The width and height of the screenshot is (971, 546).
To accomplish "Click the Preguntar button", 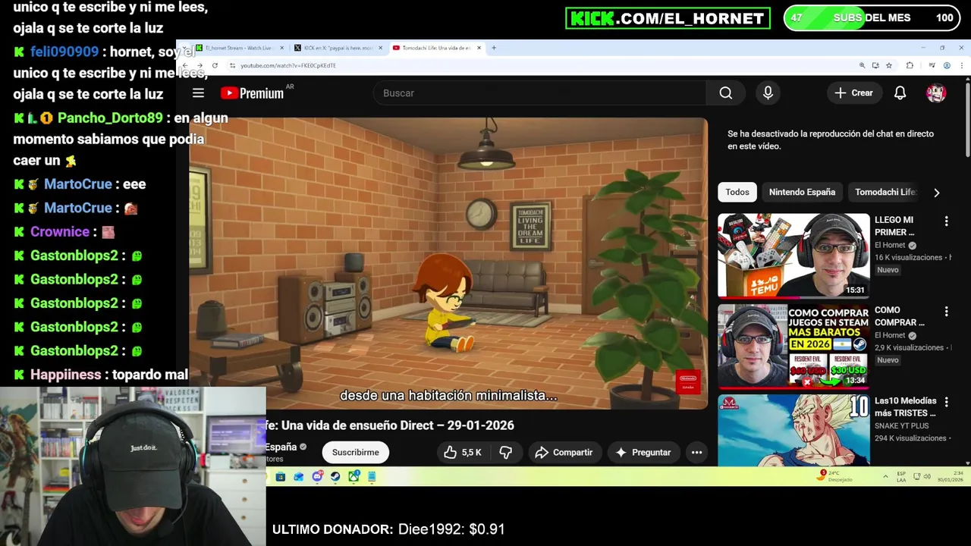I will coord(643,452).
